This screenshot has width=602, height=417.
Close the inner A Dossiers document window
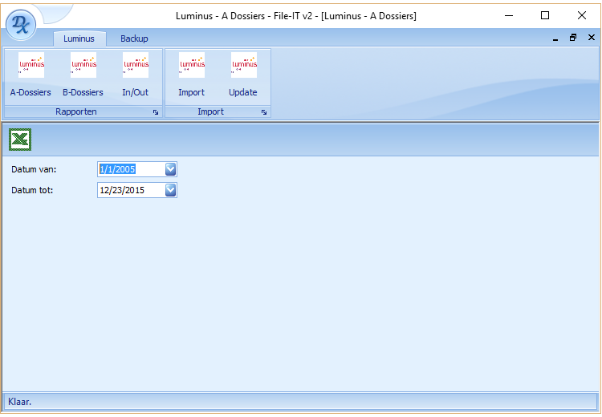tap(592, 38)
